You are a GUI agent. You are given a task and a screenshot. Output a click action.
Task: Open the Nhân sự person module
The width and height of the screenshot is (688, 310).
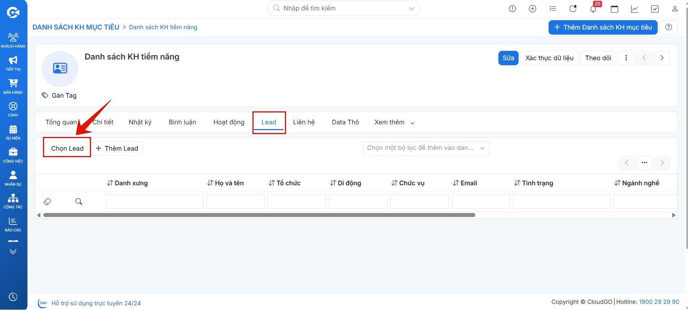tap(13, 178)
